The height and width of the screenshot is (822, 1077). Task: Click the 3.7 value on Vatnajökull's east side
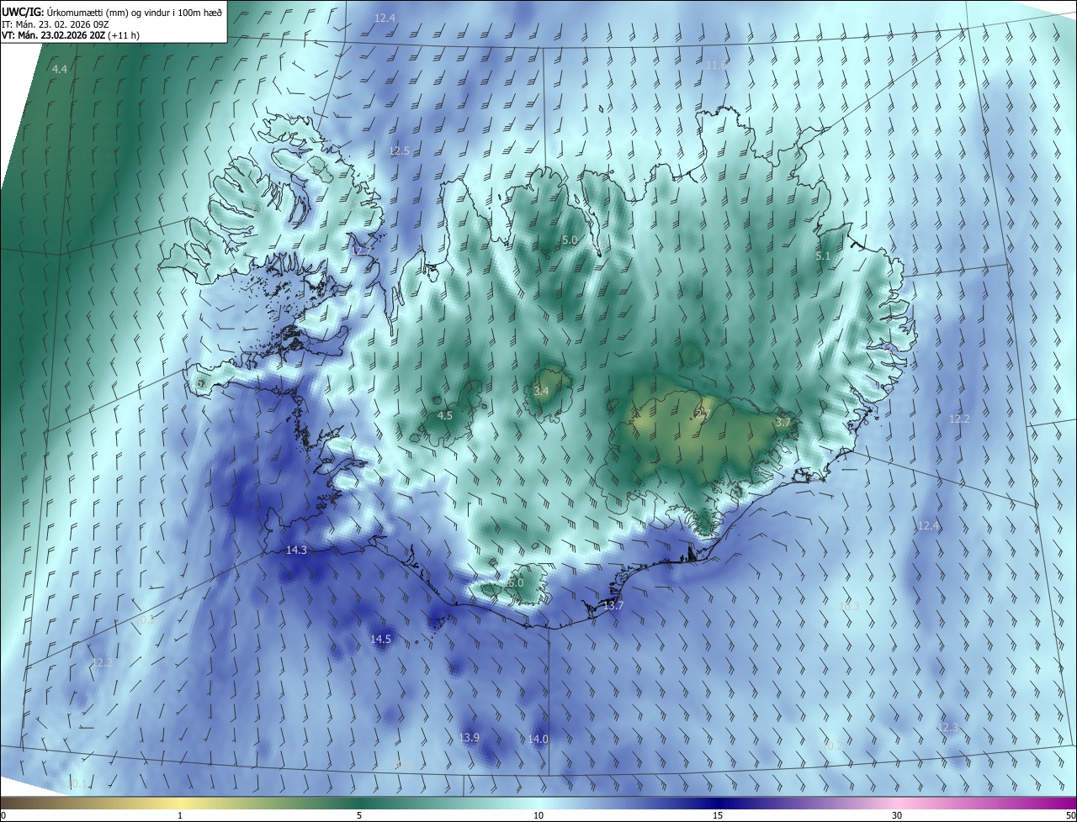coord(783,422)
